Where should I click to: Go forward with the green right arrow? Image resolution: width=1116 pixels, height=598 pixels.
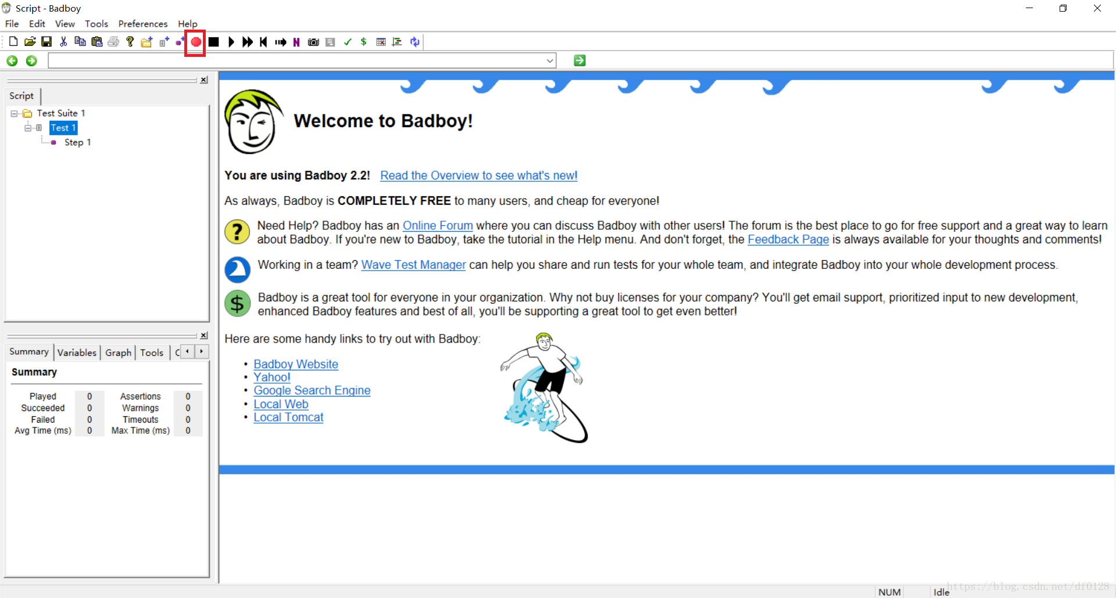point(31,61)
